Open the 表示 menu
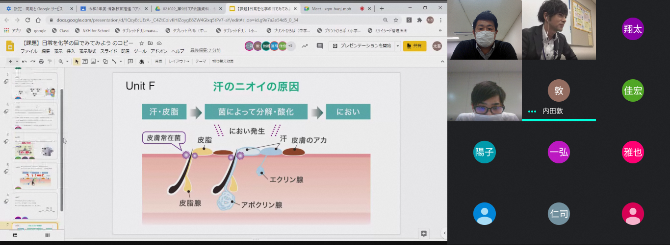Viewport: 670px width, 245px height. [x=58, y=51]
